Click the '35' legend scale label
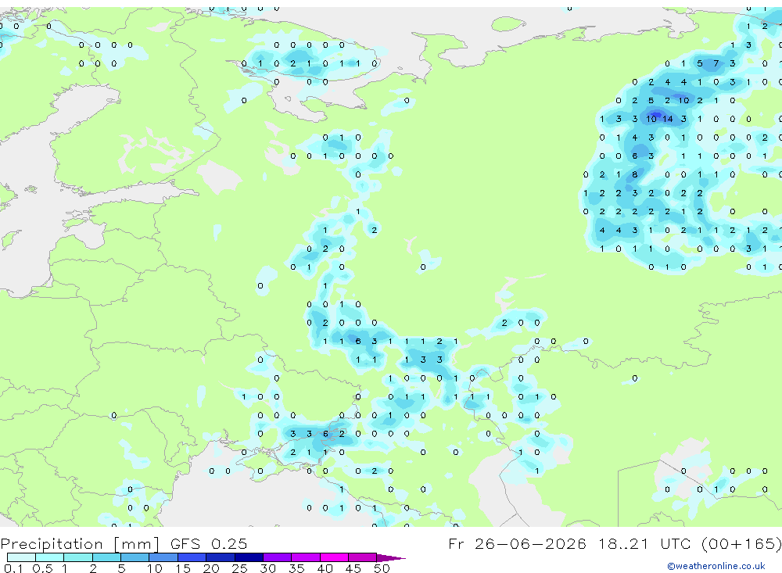The height and width of the screenshot is (573, 782). tap(296, 568)
